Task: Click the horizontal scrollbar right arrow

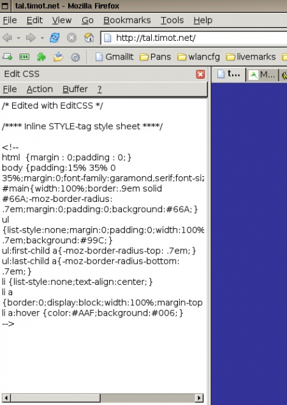Action: tap(199, 398)
